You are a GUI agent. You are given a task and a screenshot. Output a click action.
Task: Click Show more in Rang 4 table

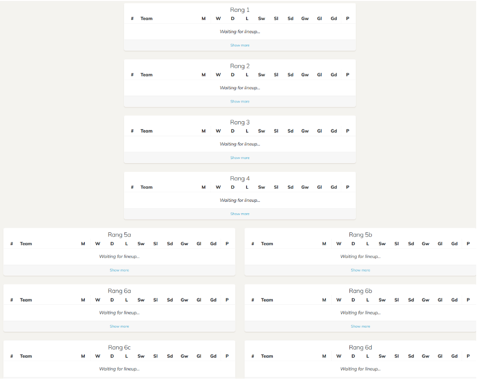240,214
